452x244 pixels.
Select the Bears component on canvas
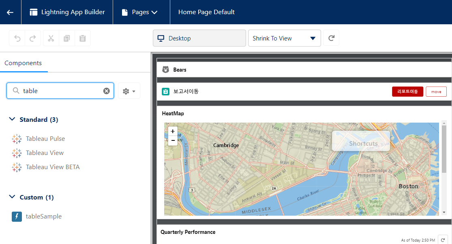pos(304,70)
